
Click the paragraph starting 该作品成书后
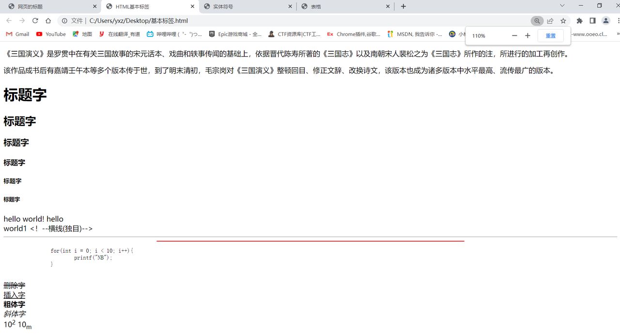point(279,71)
